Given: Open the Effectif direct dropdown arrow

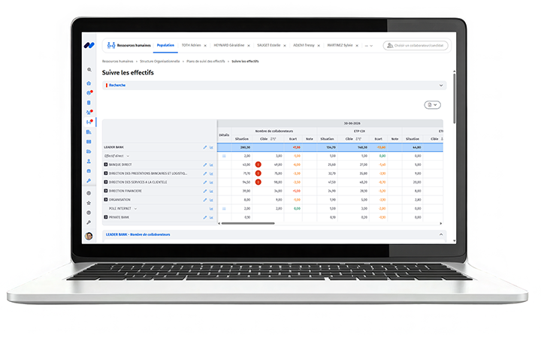Looking at the screenshot, I should click(x=128, y=156).
